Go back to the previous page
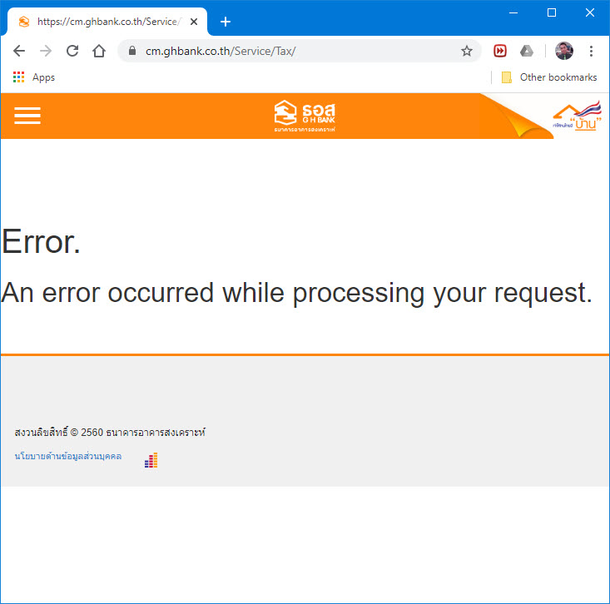Viewport: 610px width, 604px height. click(x=19, y=51)
